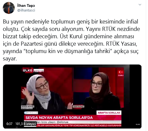
Task: Click the Esra Elönü name caption
Action: tap(78, 107)
